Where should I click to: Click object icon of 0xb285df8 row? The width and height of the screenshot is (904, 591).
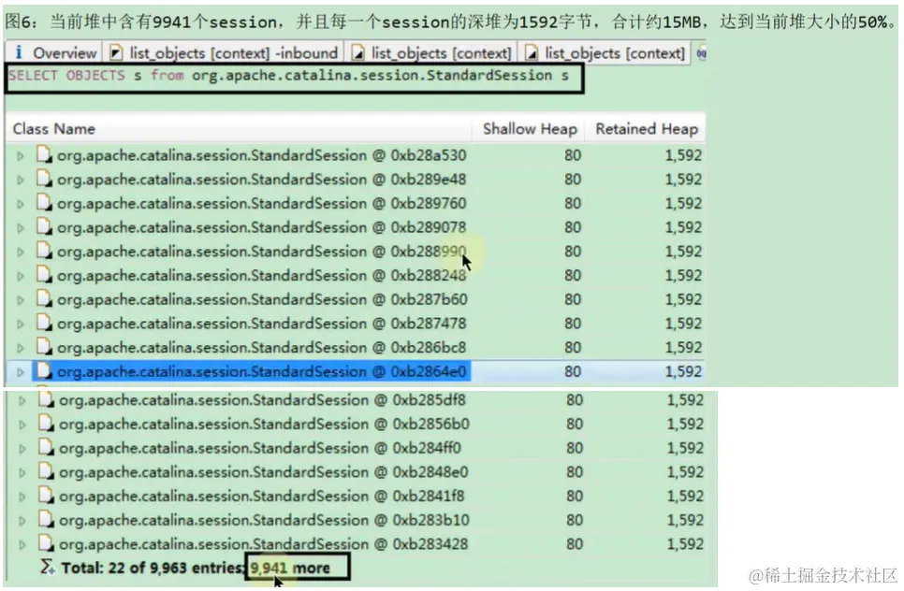click(x=46, y=399)
